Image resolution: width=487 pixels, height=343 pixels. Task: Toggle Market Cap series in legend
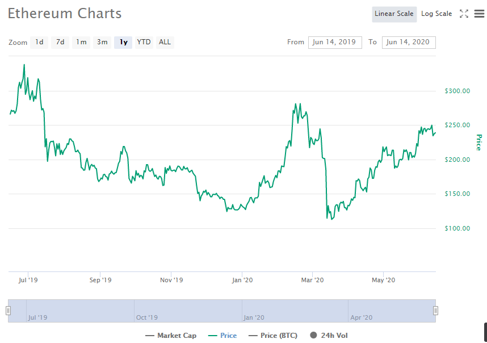pos(171,336)
